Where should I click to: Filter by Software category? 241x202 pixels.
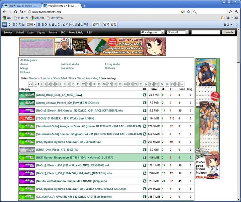(110, 68)
